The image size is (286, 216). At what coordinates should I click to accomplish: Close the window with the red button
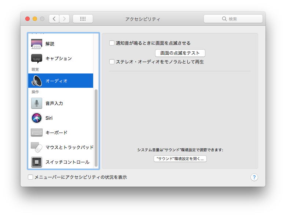27,19
